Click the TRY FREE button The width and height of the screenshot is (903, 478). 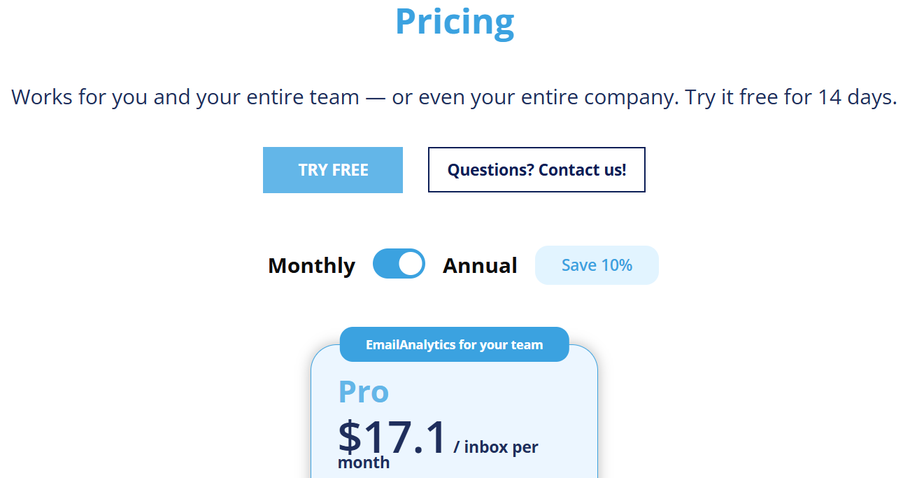pos(333,170)
